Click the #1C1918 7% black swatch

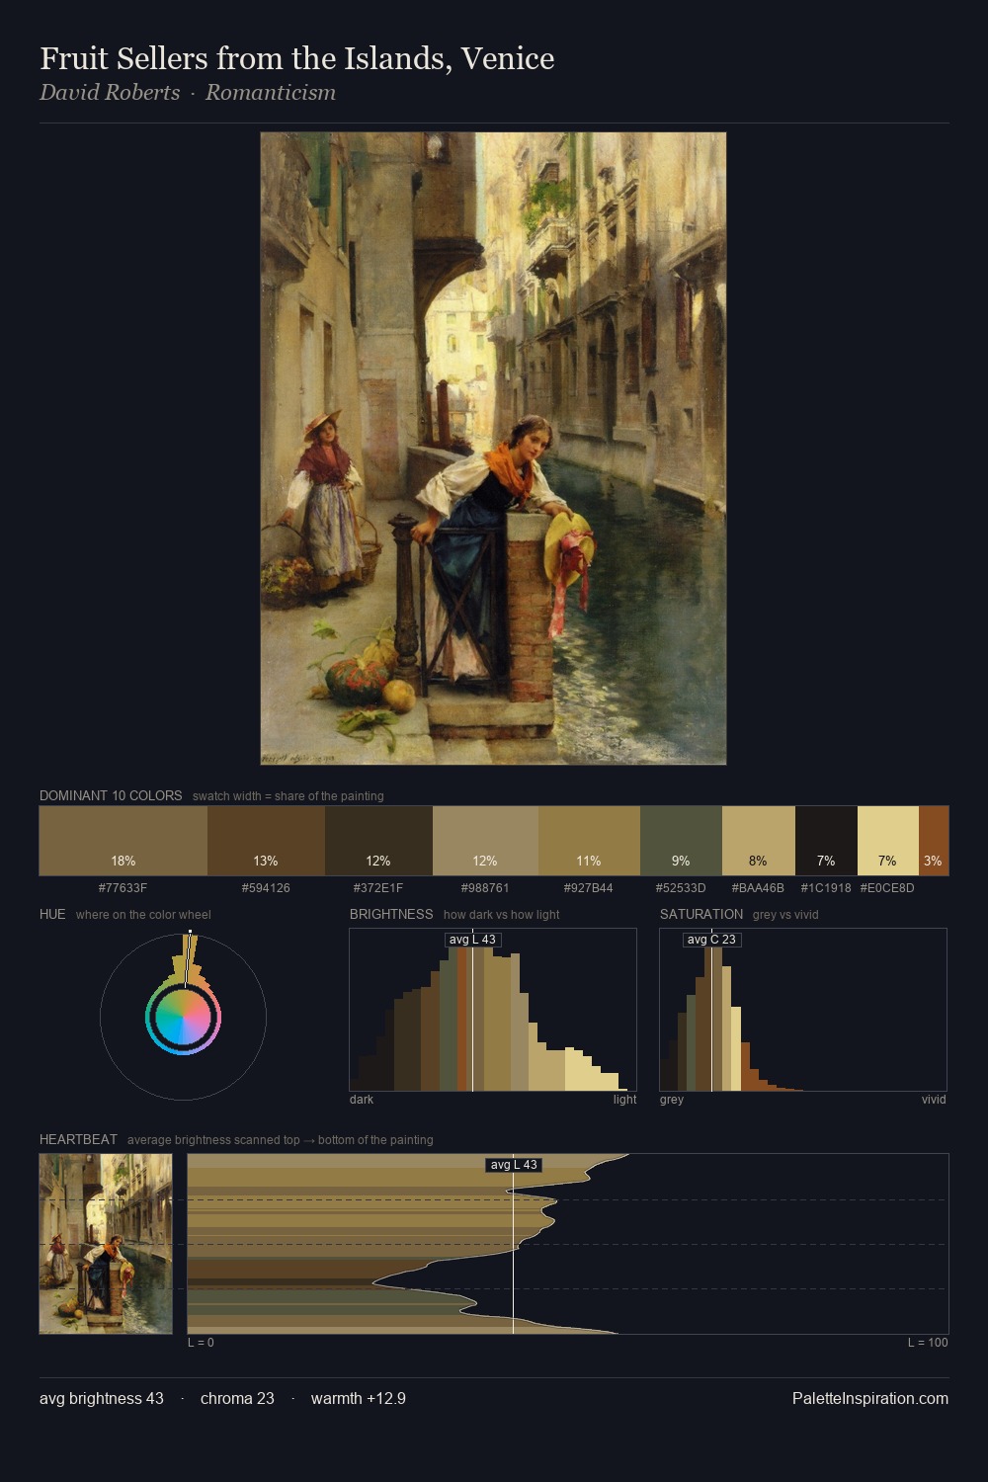coord(826,841)
